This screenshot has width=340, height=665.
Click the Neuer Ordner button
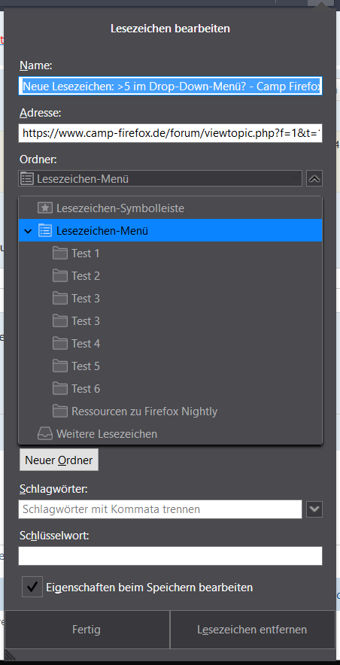[59, 460]
